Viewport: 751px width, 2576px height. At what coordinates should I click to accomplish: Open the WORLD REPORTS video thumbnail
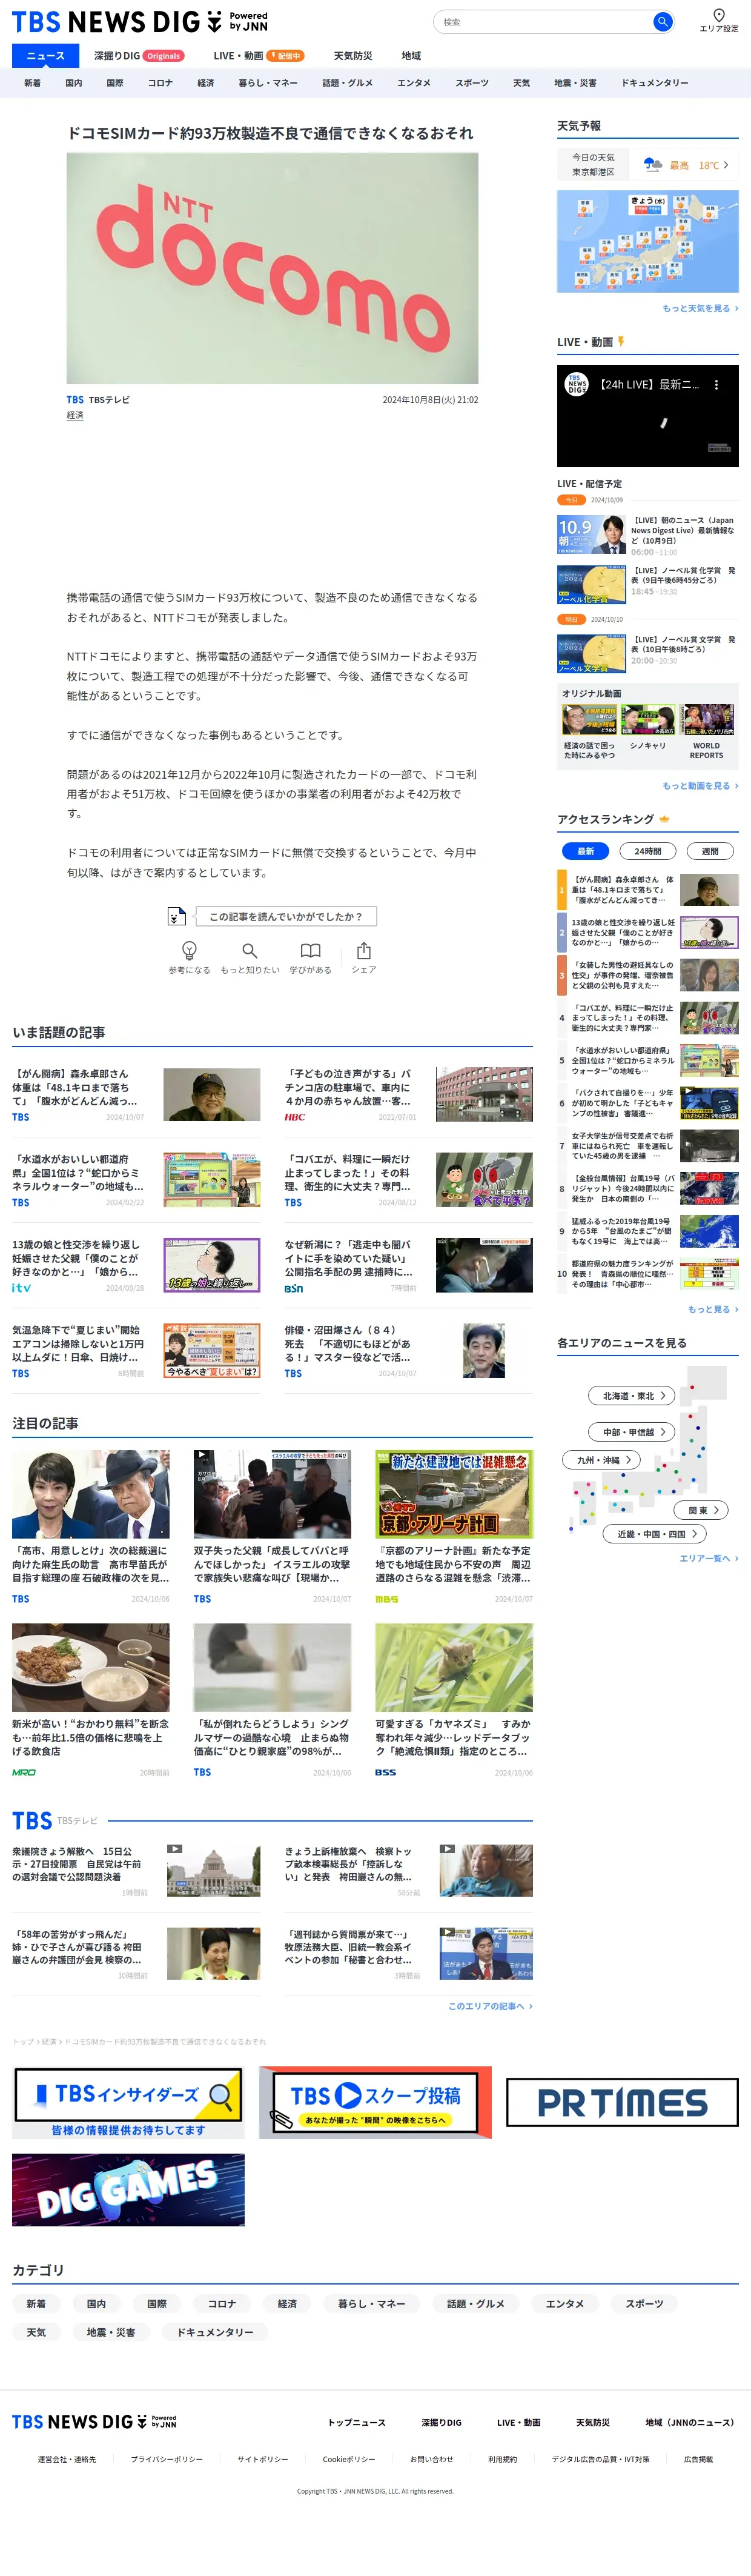[707, 720]
